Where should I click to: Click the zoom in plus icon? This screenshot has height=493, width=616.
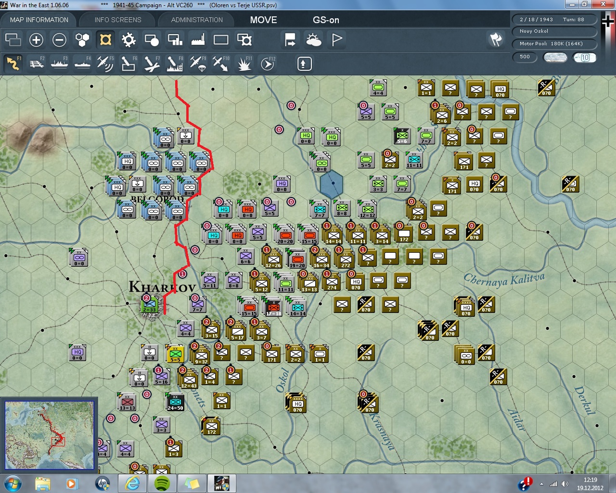[36, 39]
